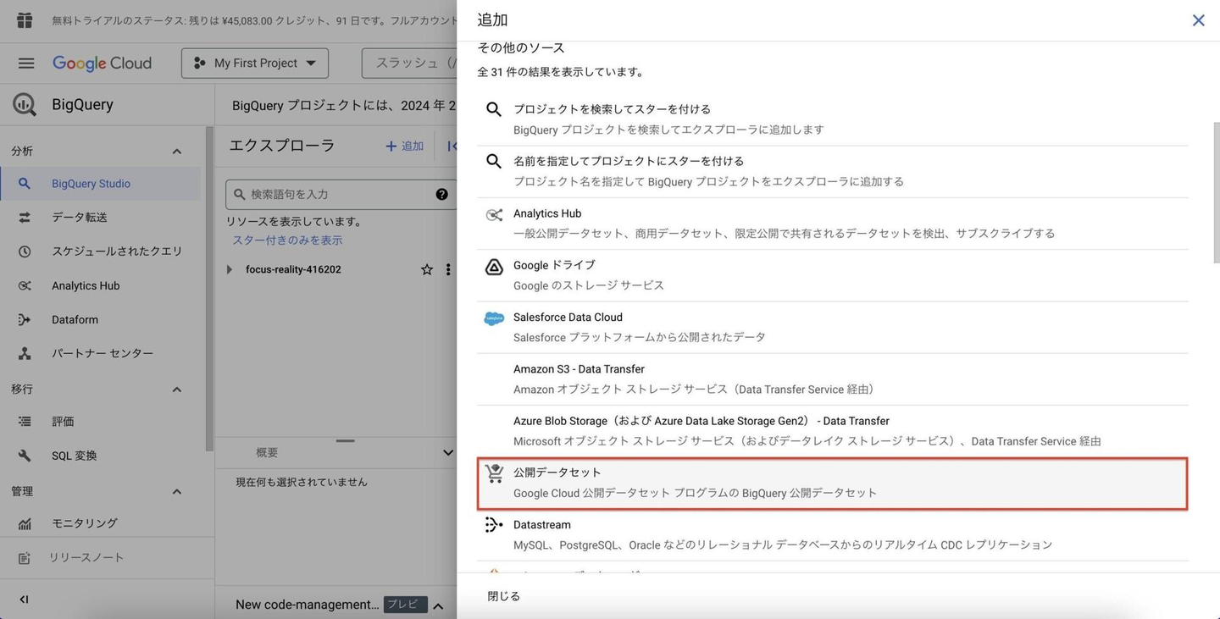Open the main navigation hamburger menu

coord(26,64)
